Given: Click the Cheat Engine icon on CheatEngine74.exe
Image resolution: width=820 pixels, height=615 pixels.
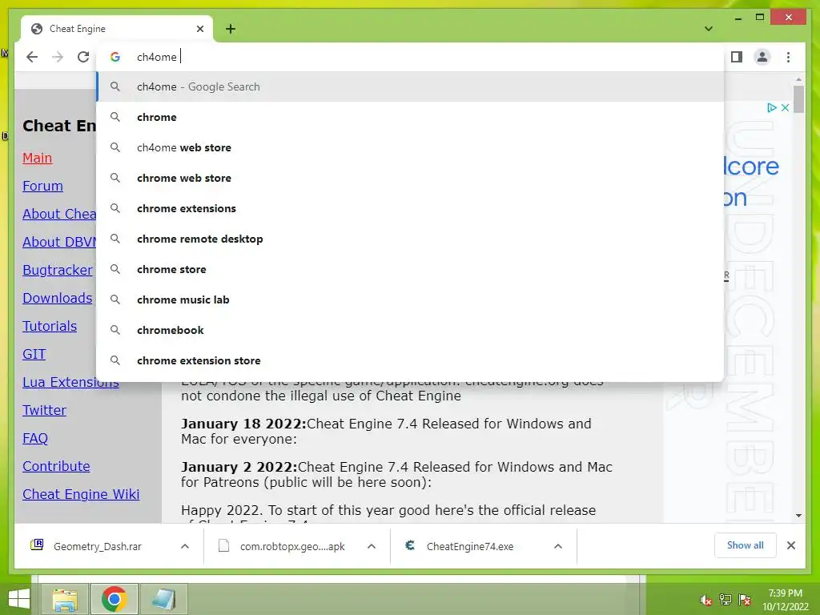Looking at the screenshot, I should coord(410,545).
